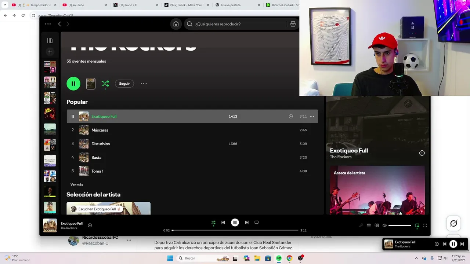Follow The Rockers with the Seguir button
470x264 pixels.
pos(124,84)
